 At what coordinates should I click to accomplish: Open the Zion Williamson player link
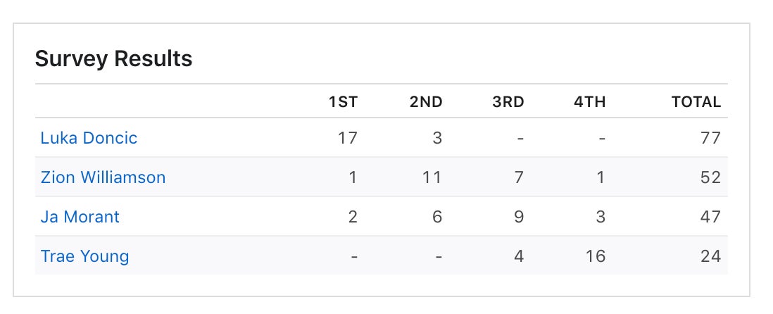click(103, 177)
